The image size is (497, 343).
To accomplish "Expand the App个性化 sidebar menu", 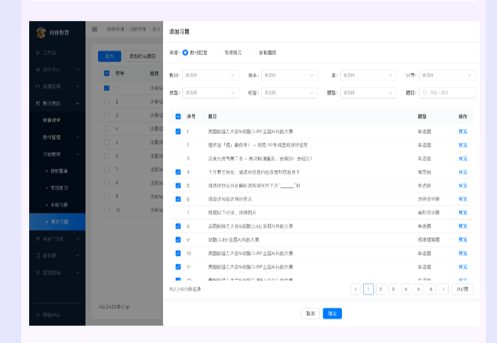I will 57,238.
